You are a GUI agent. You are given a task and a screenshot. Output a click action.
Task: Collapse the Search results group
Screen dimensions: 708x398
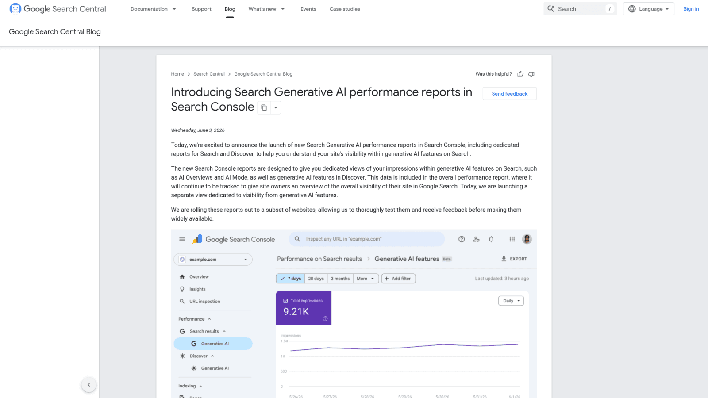pyautogui.click(x=224, y=332)
